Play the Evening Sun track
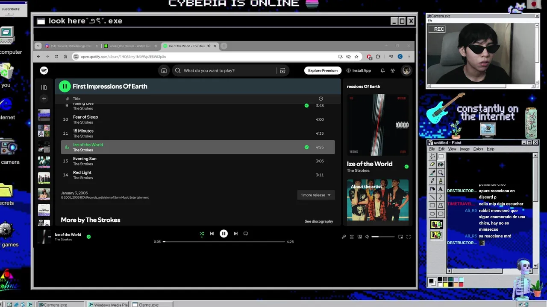The height and width of the screenshot is (307, 547). [x=198, y=161]
